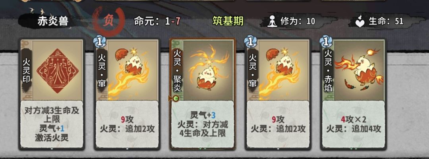Click the 命元: 1-7 indicator
Viewport: 429px width, 159px height.
157,21
